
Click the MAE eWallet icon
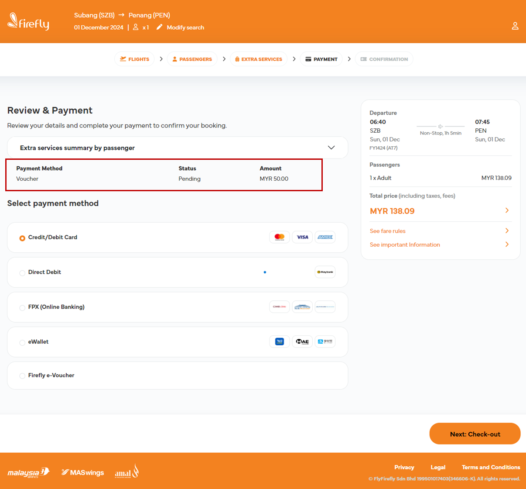pyautogui.click(x=302, y=341)
